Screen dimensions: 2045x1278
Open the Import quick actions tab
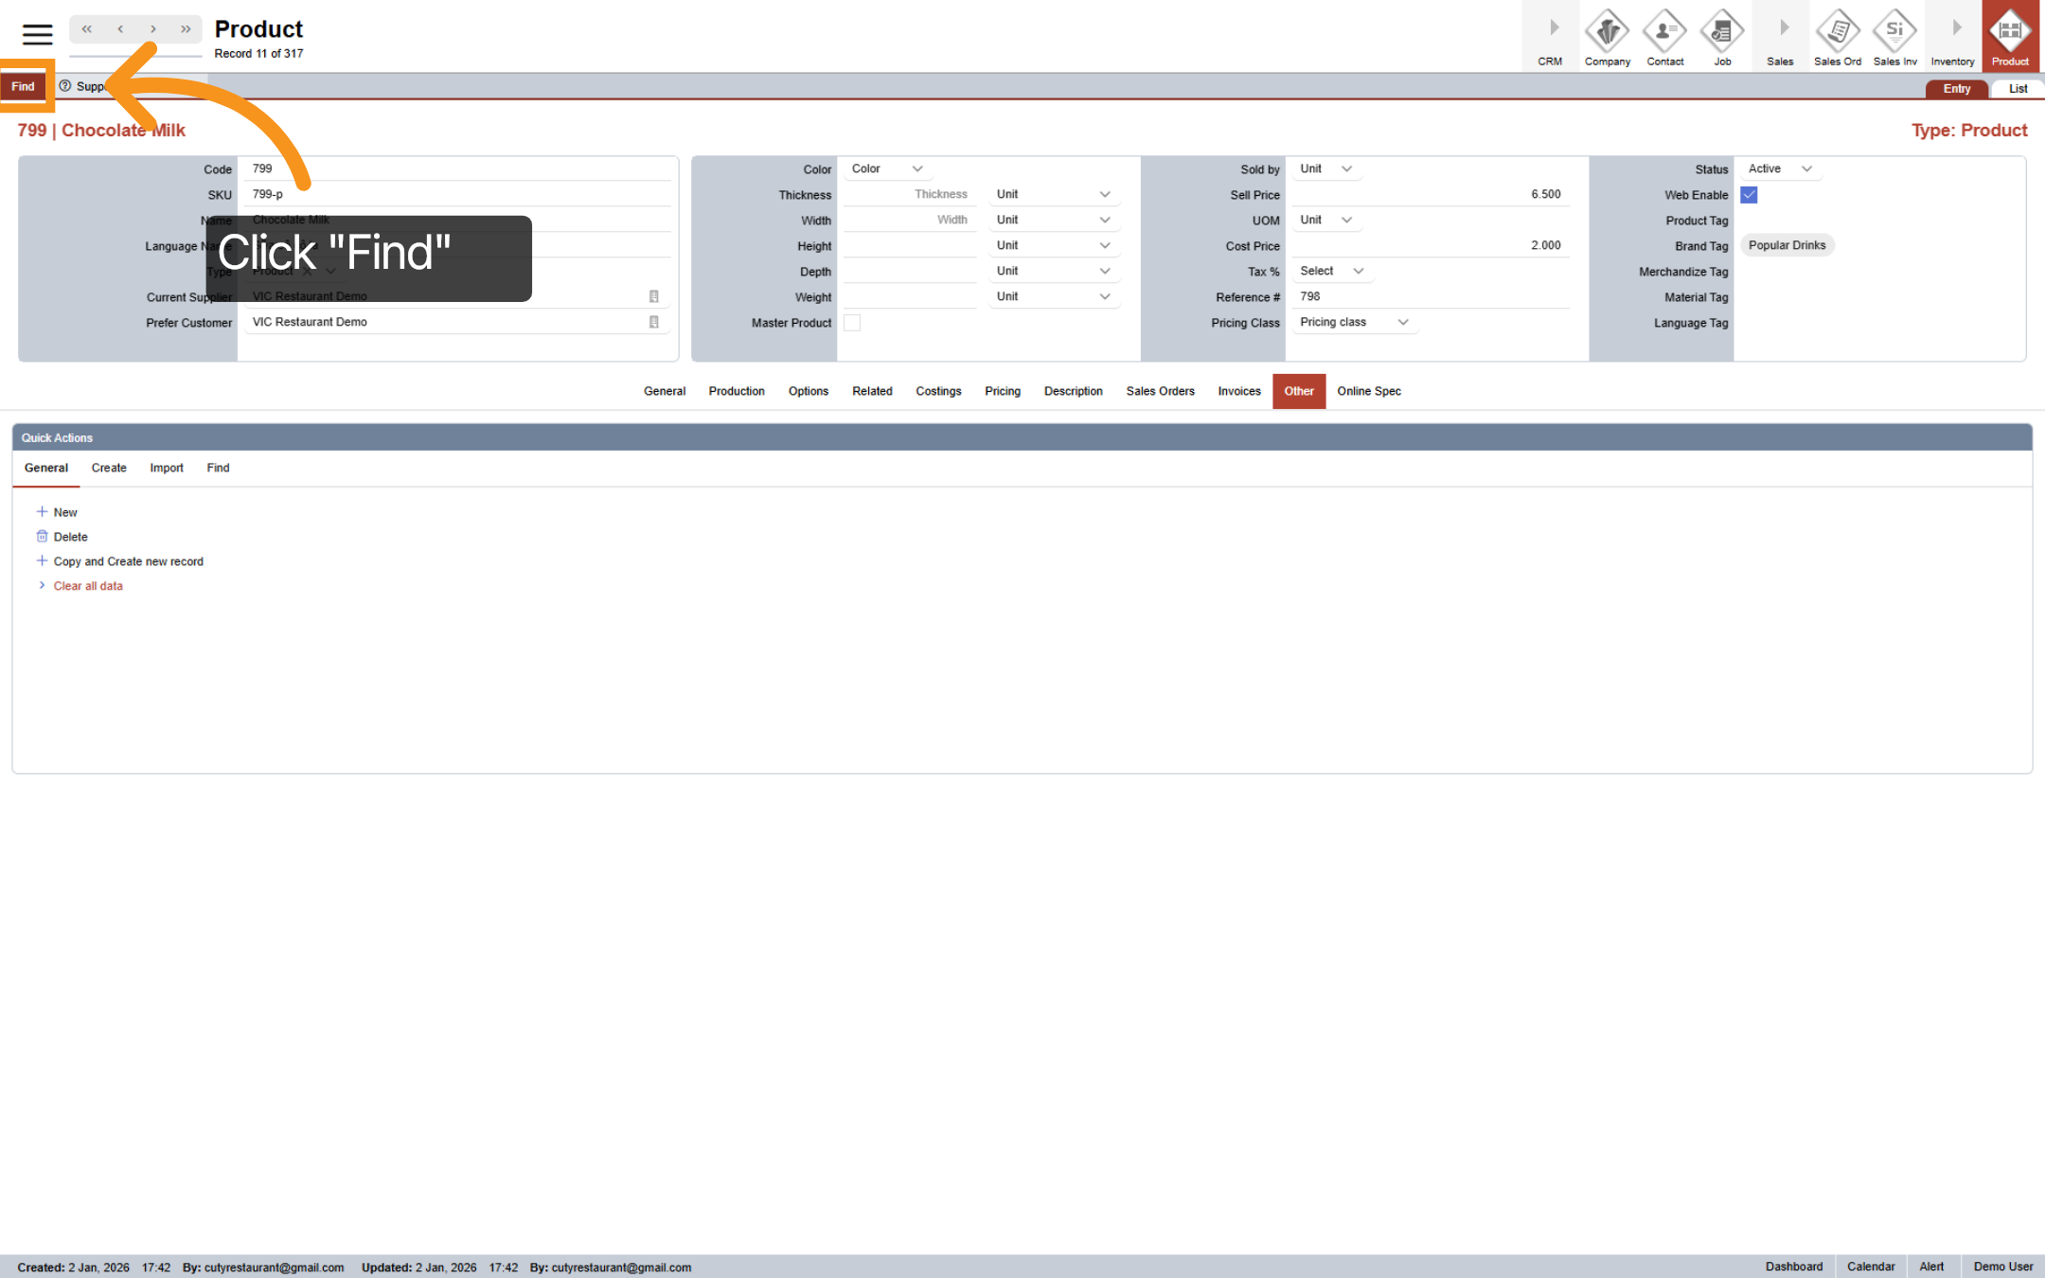(166, 468)
